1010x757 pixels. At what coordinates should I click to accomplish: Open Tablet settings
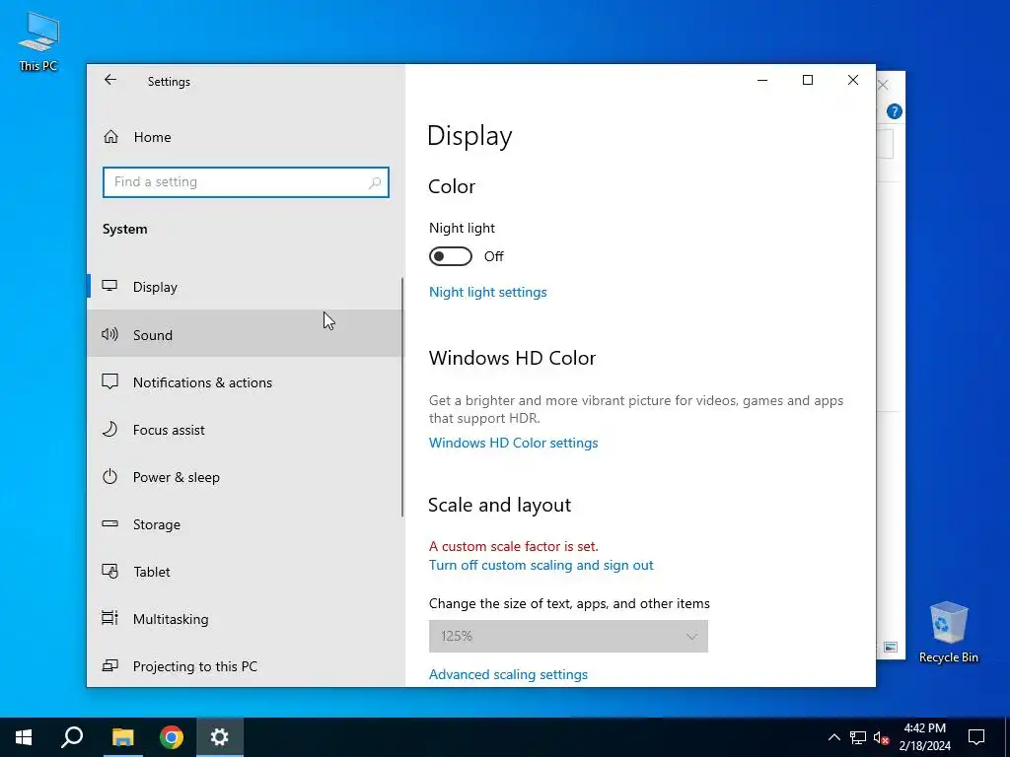(246, 572)
